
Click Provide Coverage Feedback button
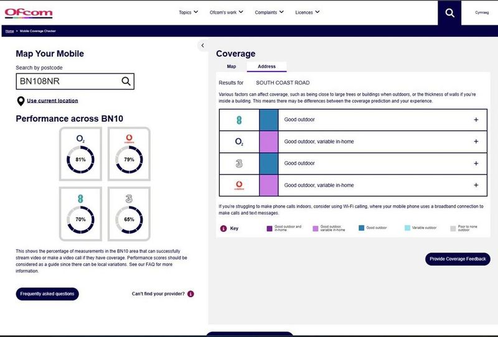[x=458, y=259]
